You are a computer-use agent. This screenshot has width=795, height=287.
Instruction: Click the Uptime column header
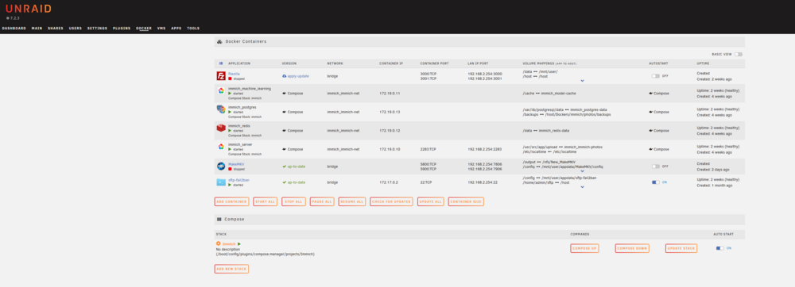point(704,63)
